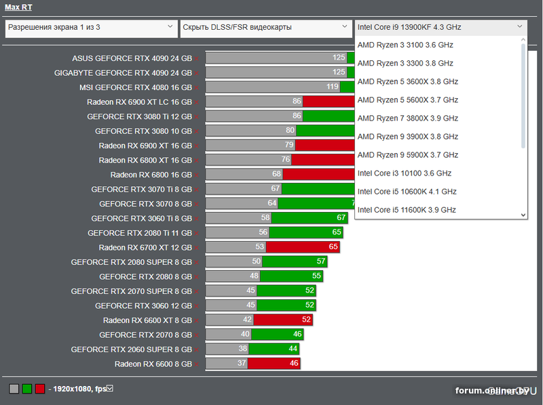Viewport: 543px width, 405px height.
Task: Click the 67 value on the RTX 3060 Ti green bar
Action: pyautogui.click(x=341, y=217)
